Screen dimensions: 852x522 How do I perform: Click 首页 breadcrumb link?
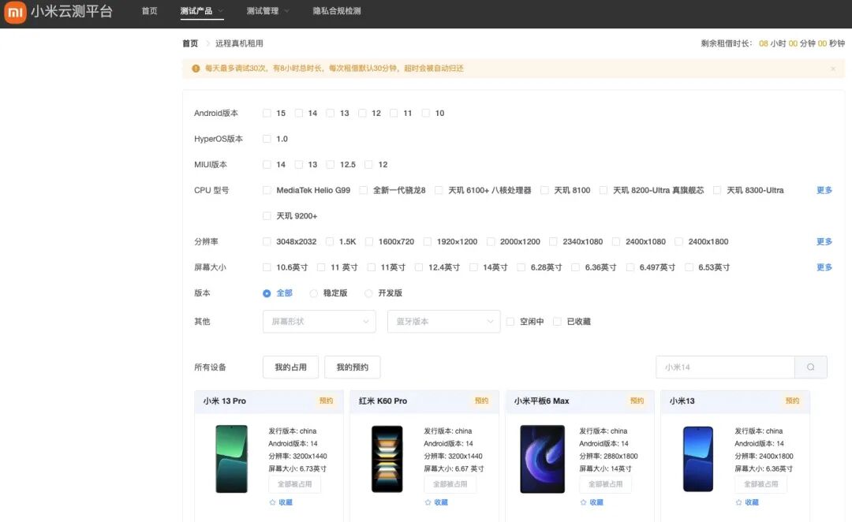pos(190,43)
